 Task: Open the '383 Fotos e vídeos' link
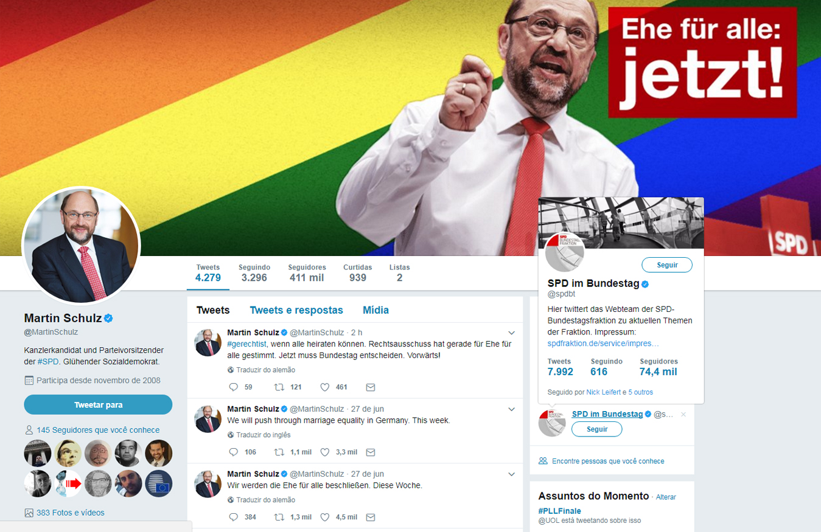[70, 513]
